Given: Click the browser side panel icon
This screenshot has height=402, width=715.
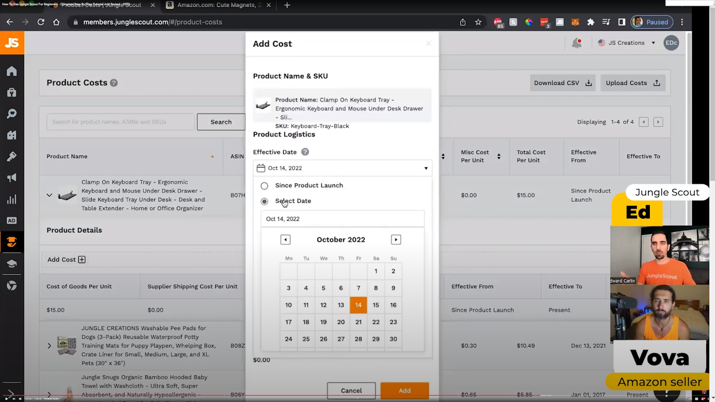Looking at the screenshot, I should 622,22.
